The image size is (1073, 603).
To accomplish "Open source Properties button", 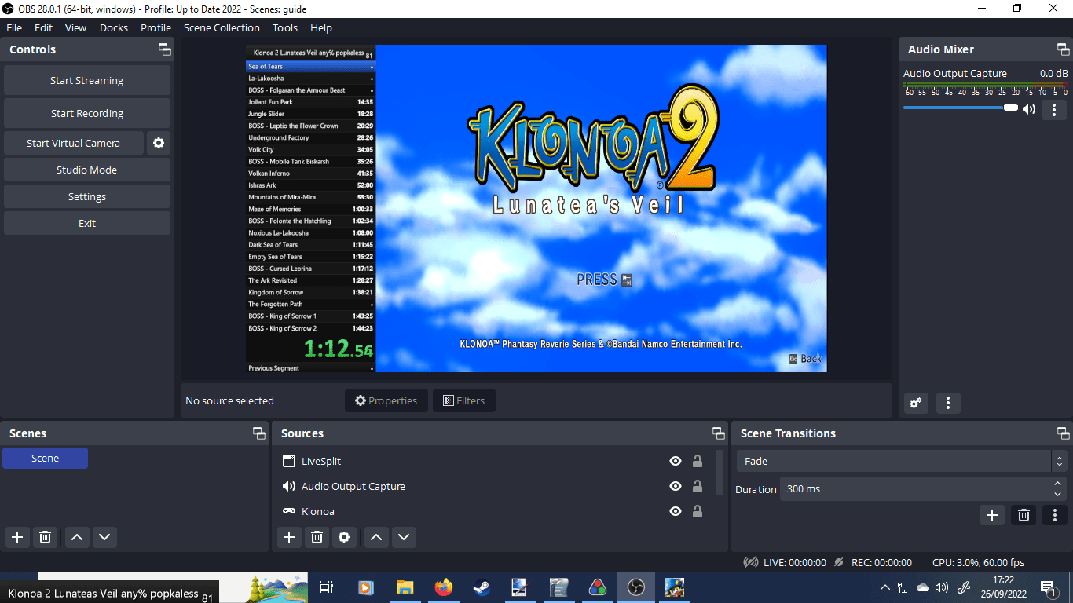I will pyautogui.click(x=386, y=400).
